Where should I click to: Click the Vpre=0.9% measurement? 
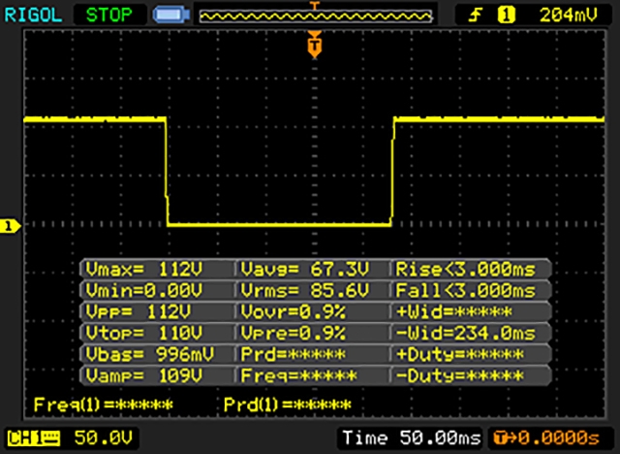pyautogui.click(x=293, y=333)
